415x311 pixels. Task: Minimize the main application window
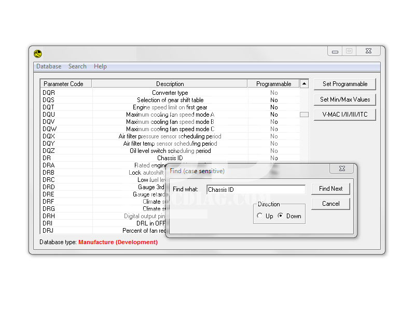point(335,51)
